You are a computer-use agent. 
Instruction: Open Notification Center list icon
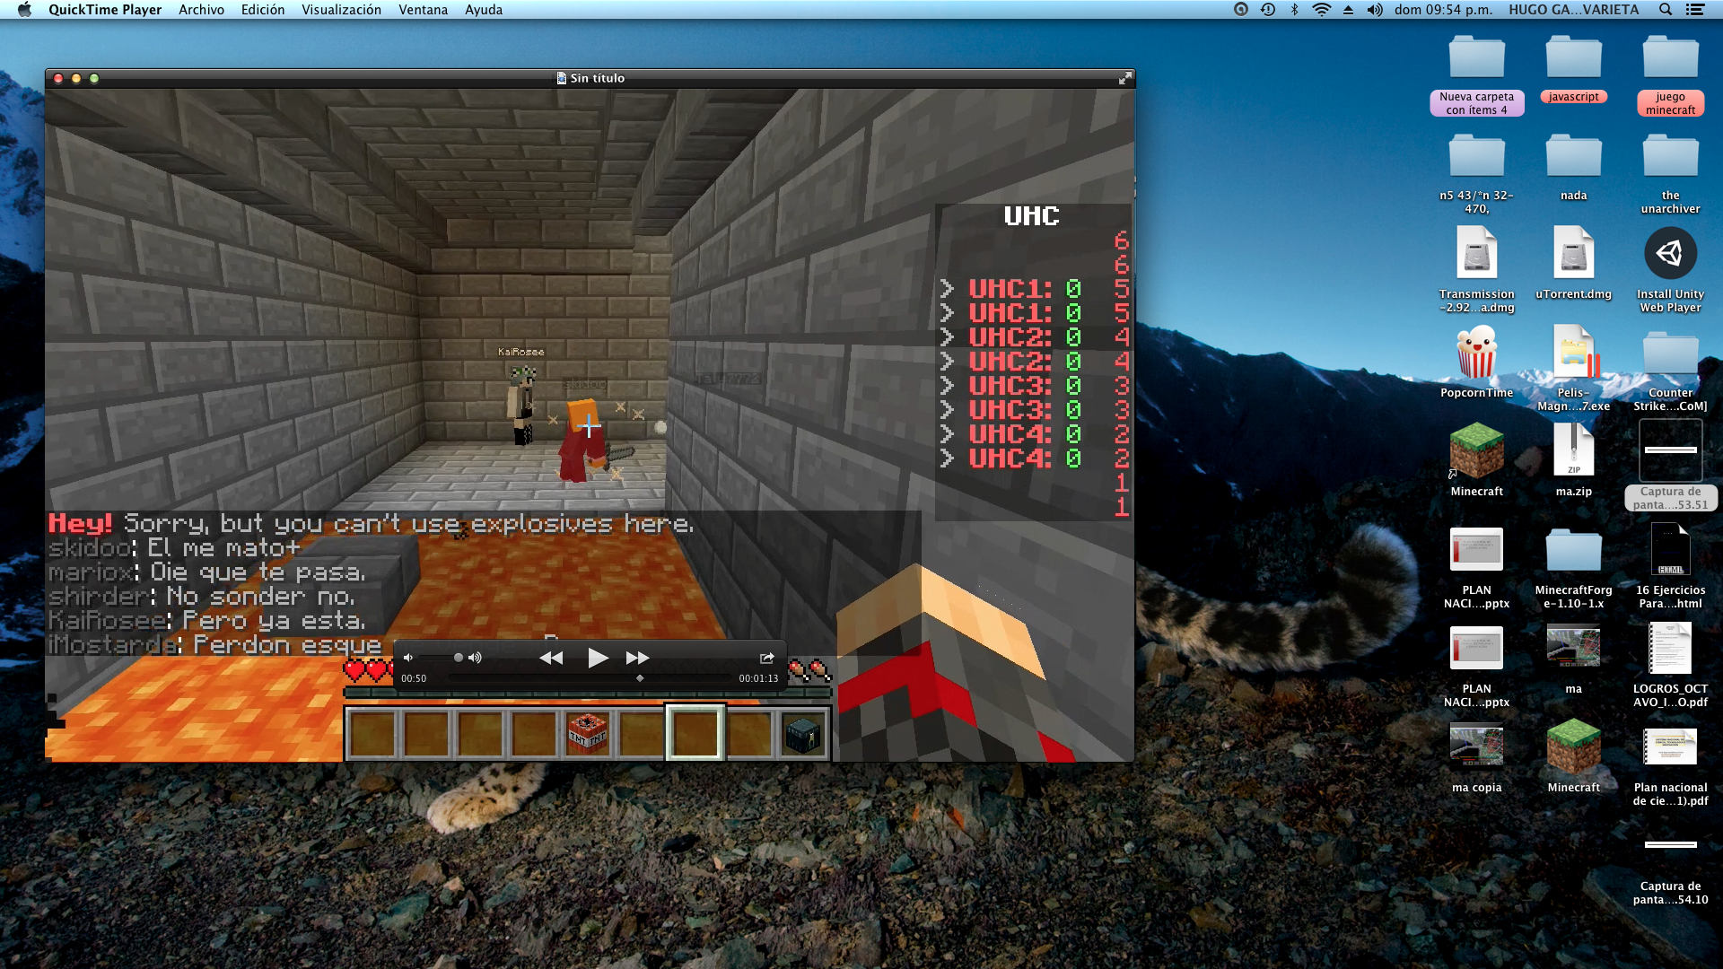pos(1695,10)
